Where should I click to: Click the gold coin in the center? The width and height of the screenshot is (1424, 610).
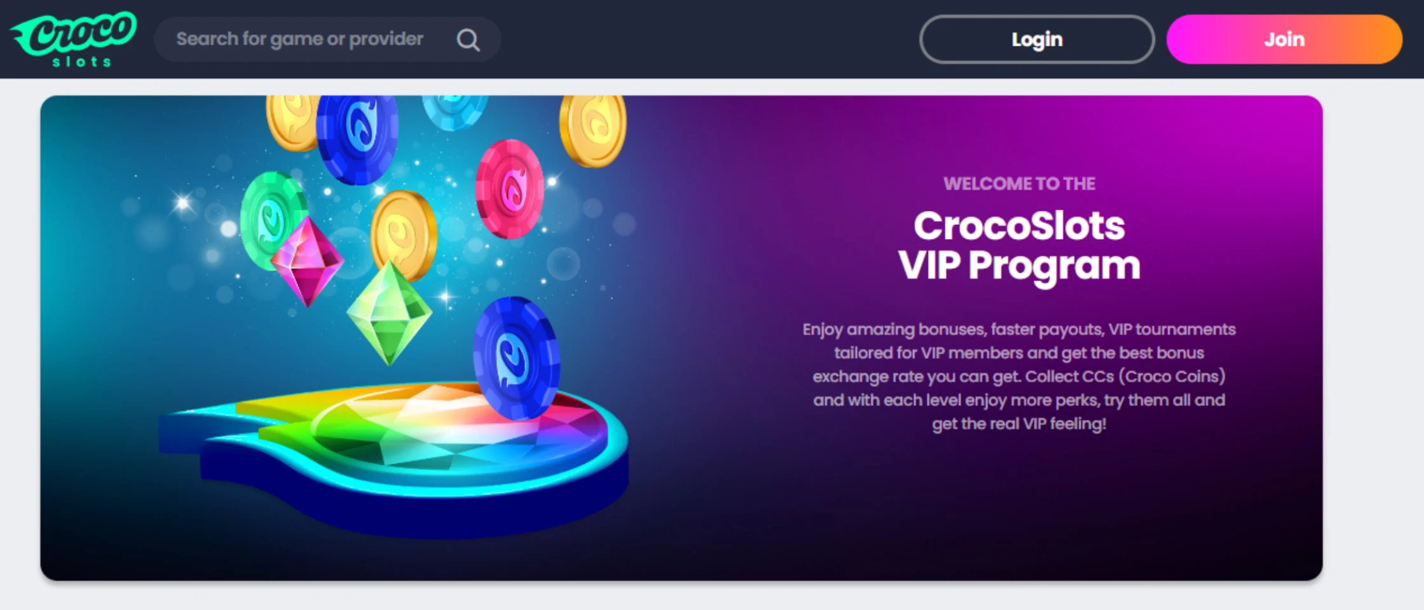(x=403, y=234)
